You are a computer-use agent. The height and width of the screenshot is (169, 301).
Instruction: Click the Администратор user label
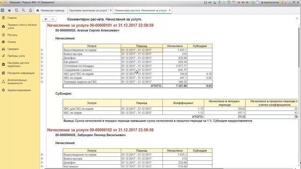coord(270,2)
